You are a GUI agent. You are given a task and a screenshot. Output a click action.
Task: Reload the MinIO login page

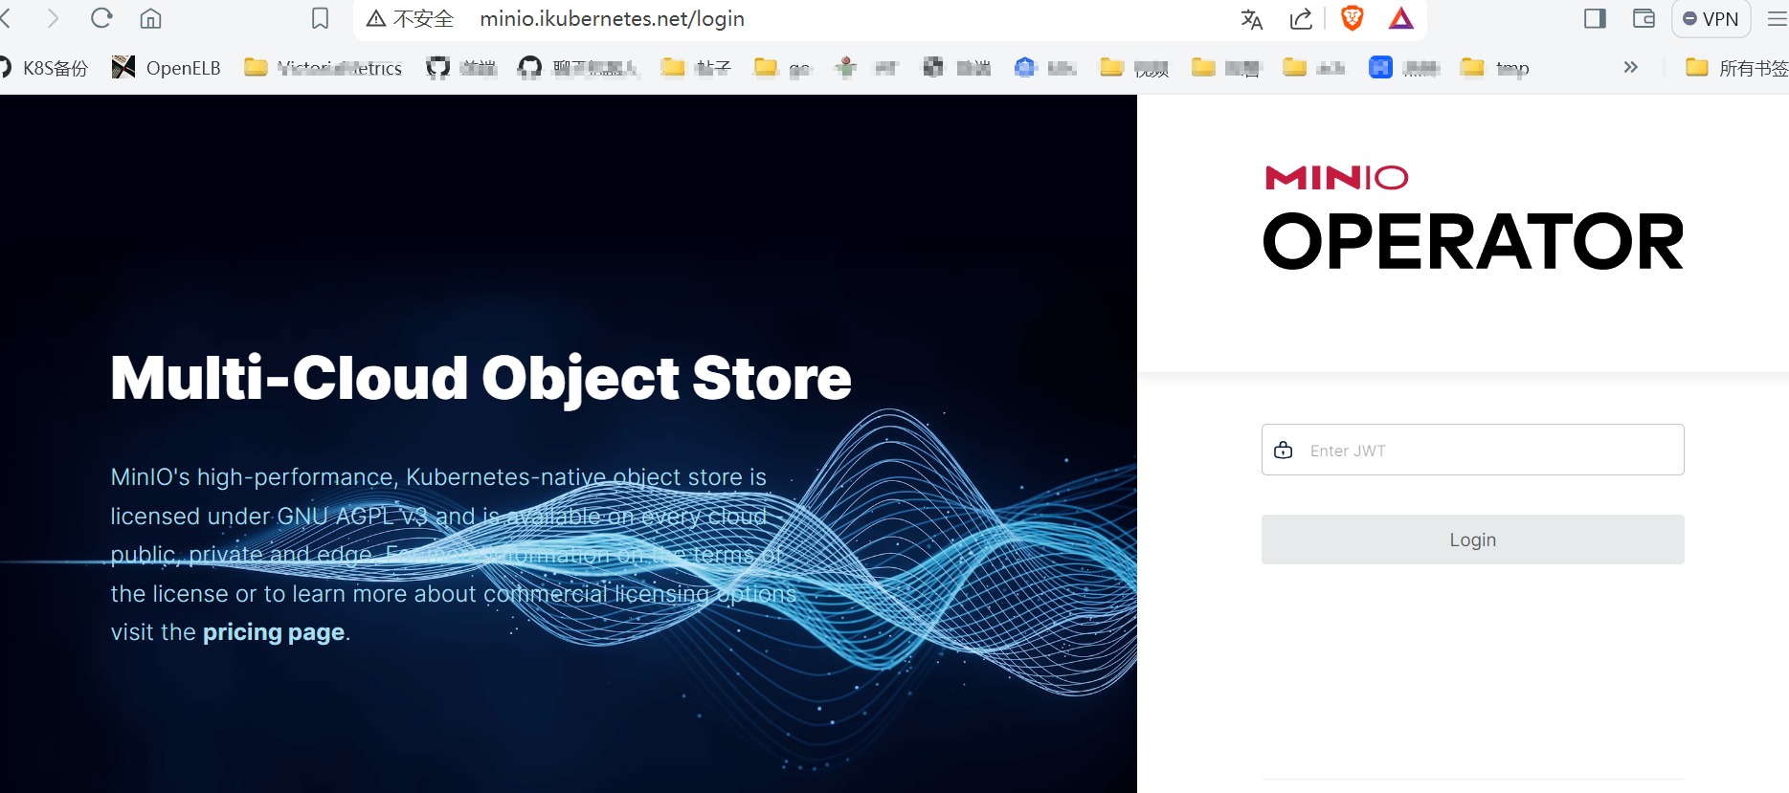tap(101, 18)
